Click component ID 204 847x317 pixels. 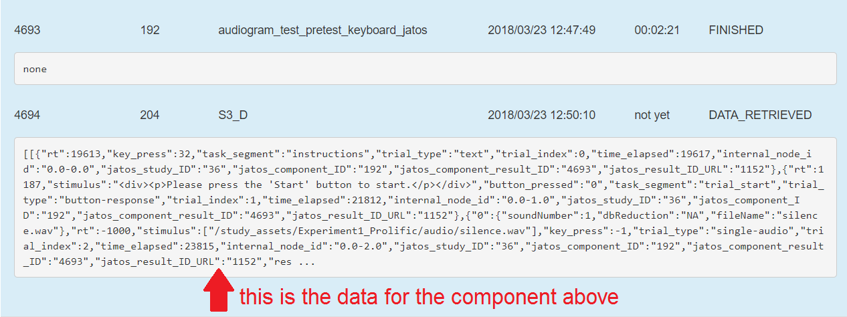(x=150, y=115)
